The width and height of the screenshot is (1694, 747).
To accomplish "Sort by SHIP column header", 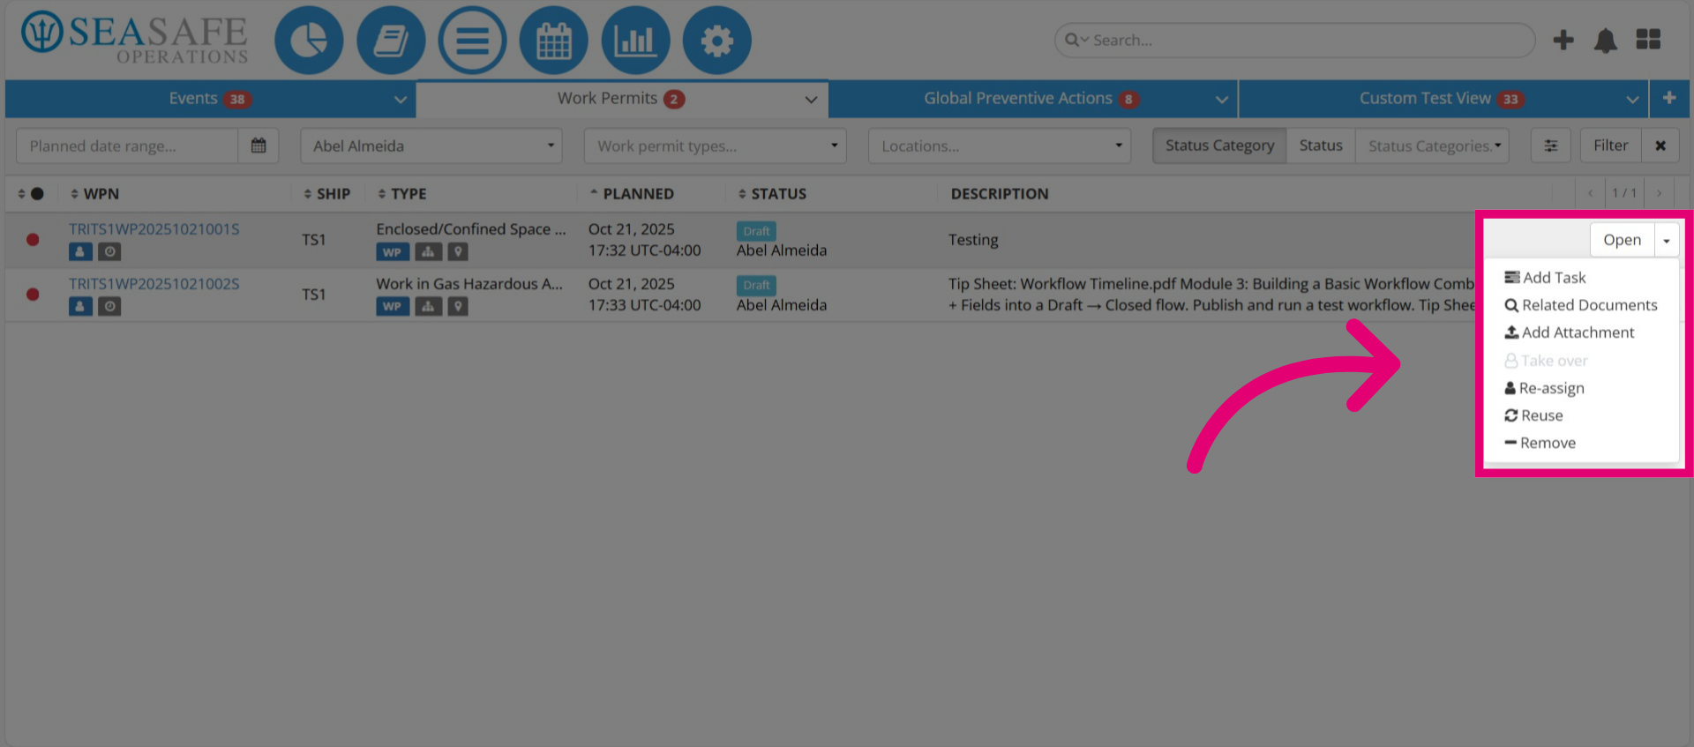I will (x=326, y=194).
